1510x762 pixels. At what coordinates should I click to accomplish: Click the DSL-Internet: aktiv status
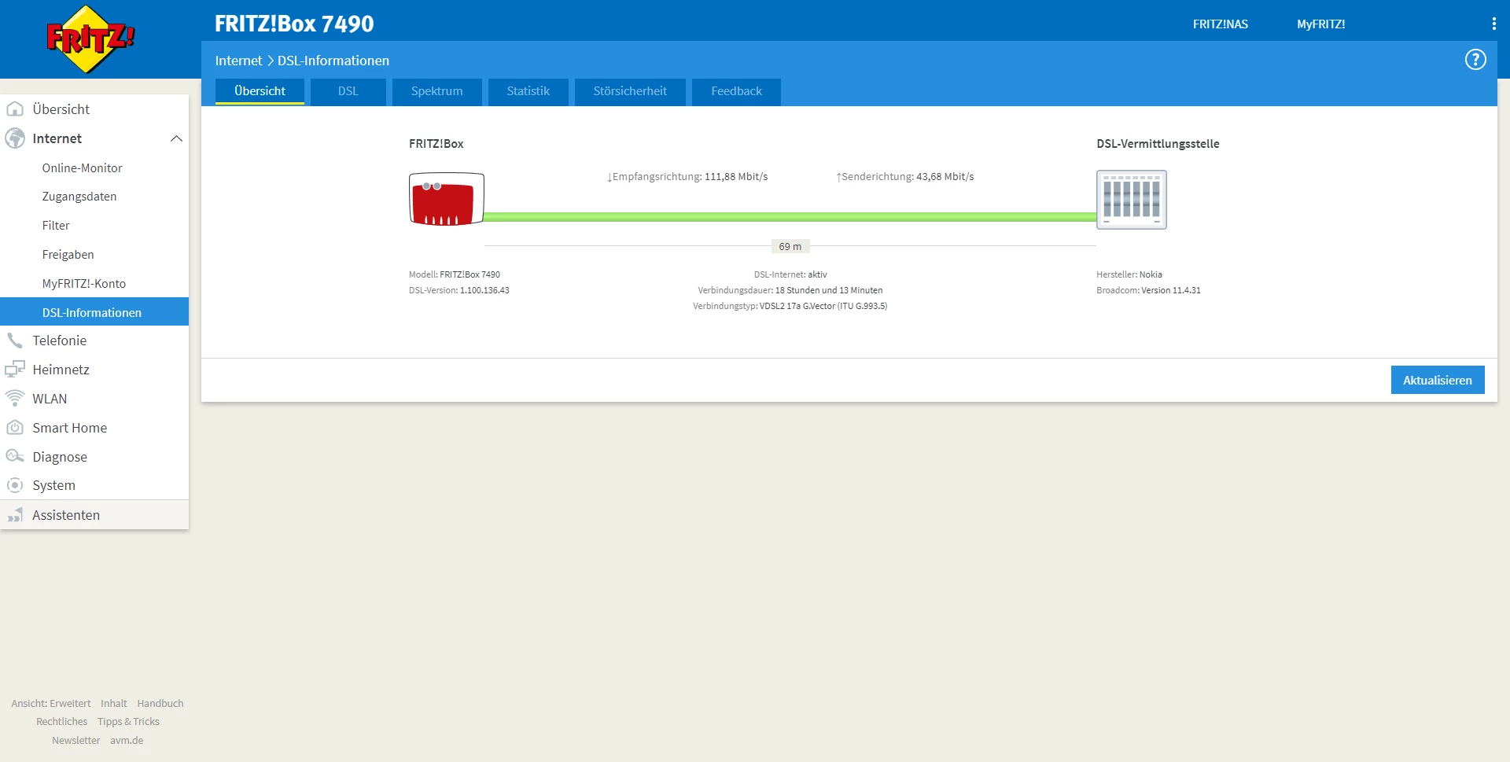pyautogui.click(x=790, y=274)
